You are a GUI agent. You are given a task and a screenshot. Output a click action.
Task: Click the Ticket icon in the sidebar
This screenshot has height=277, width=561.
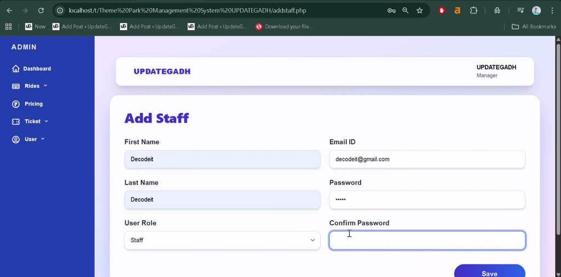(x=16, y=122)
